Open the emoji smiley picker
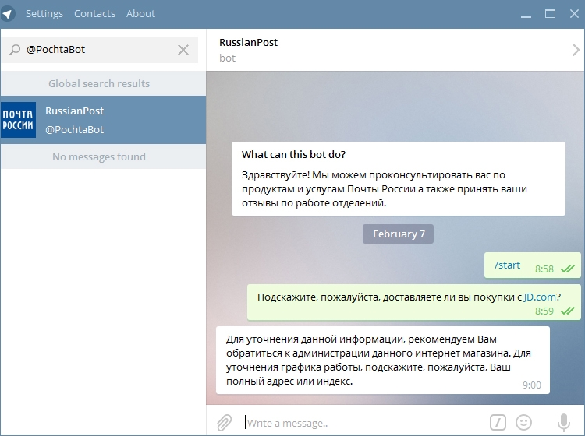The width and height of the screenshot is (585, 436). 523,422
